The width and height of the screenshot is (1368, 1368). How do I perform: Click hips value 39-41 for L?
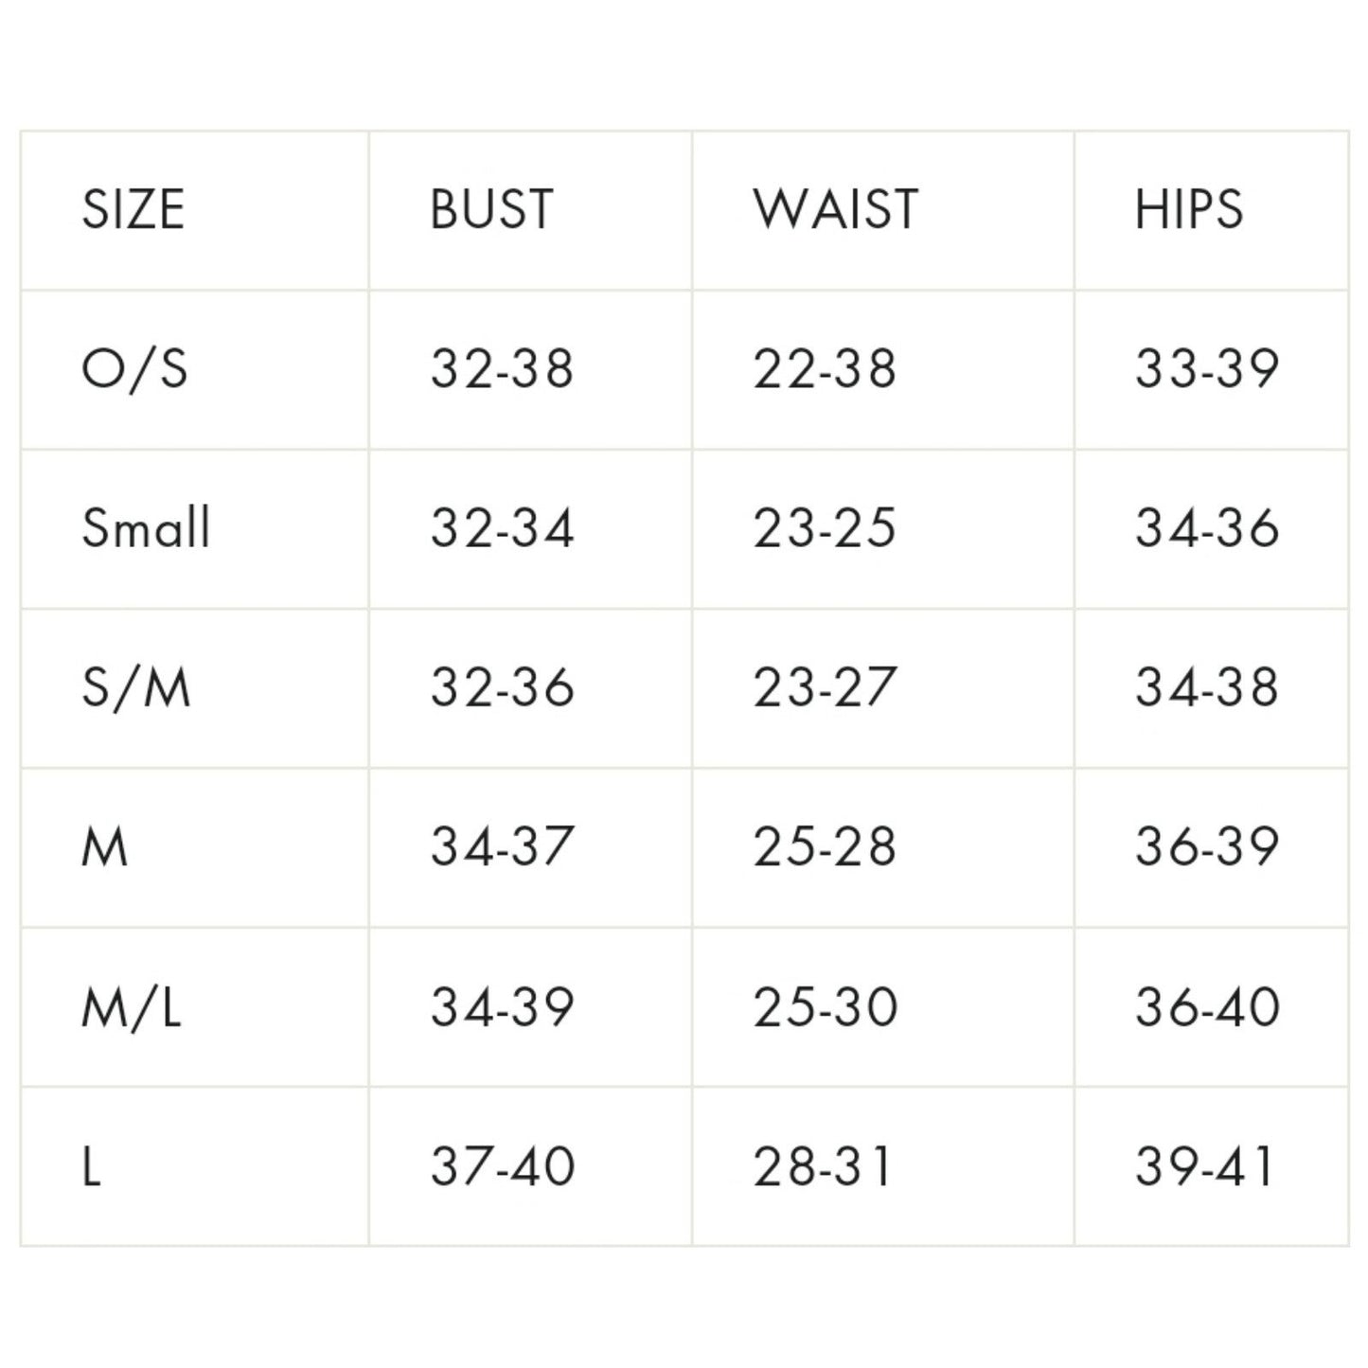click(x=1205, y=1165)
